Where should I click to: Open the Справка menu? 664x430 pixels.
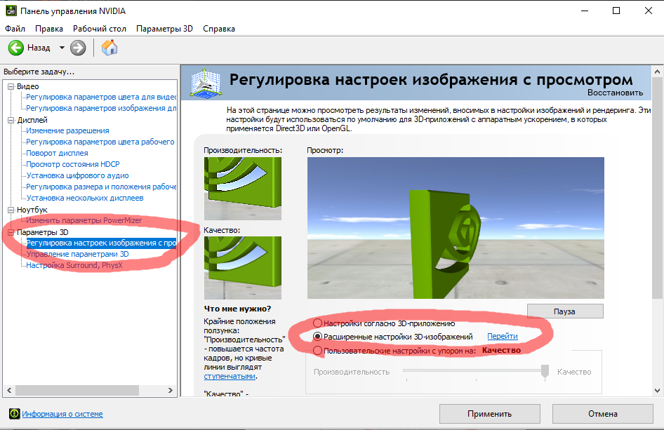219,29
